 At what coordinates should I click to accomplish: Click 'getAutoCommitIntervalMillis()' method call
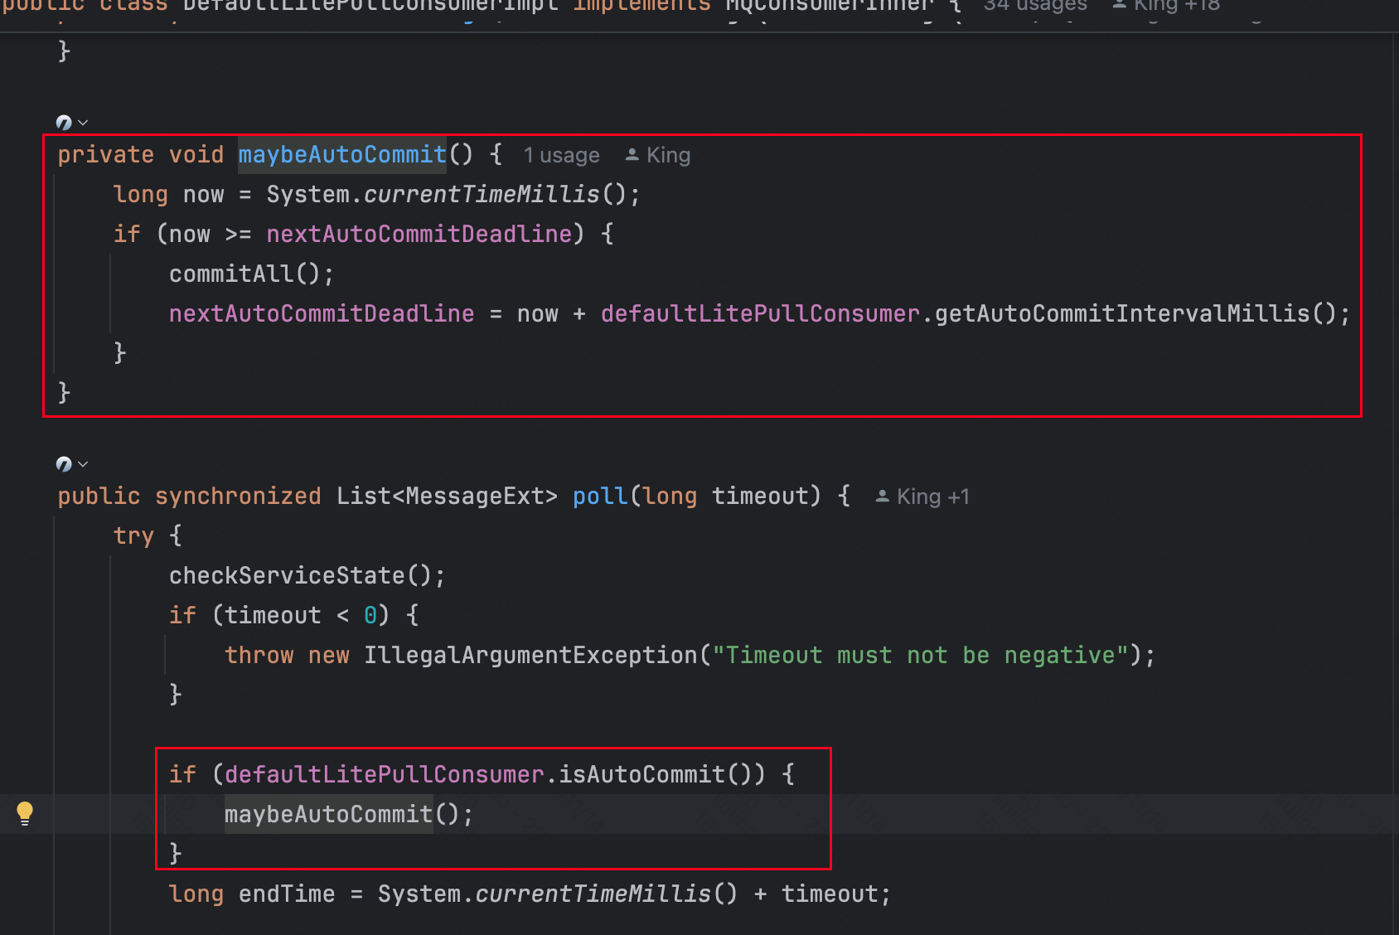point(1135,314)
